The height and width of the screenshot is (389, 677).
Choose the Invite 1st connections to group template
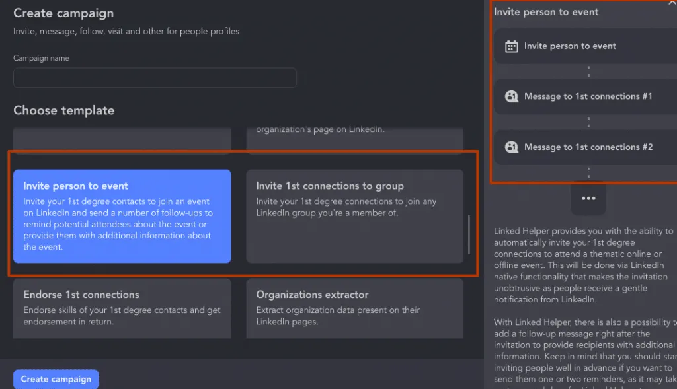pyautogui.click(x=354, y=216)
